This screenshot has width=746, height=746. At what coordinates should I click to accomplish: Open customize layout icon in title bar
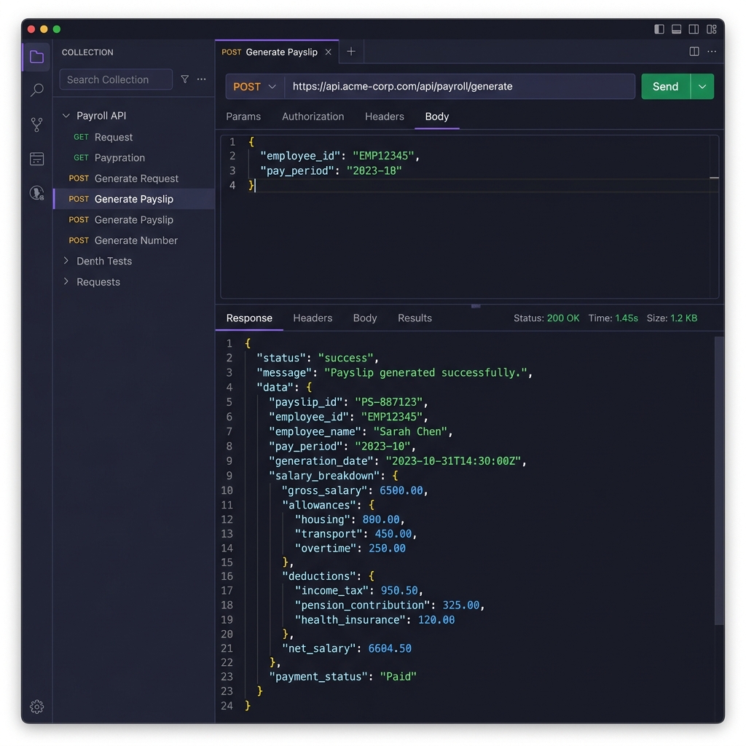pyautogui.click(x=711, y=29)
